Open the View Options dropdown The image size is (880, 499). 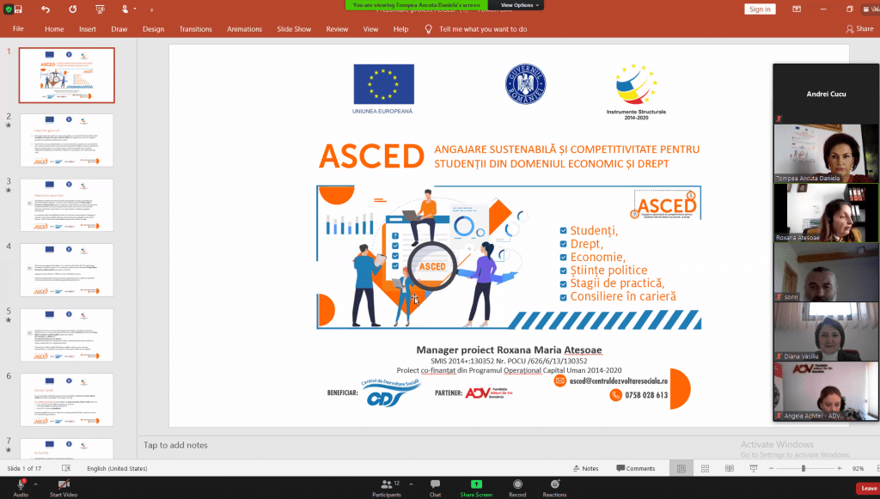pos(519,5)
